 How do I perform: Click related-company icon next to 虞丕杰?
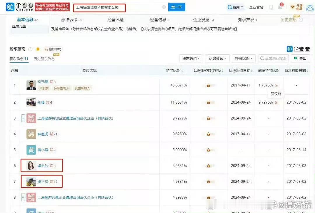pyautogui.click(x=51, y=181)
